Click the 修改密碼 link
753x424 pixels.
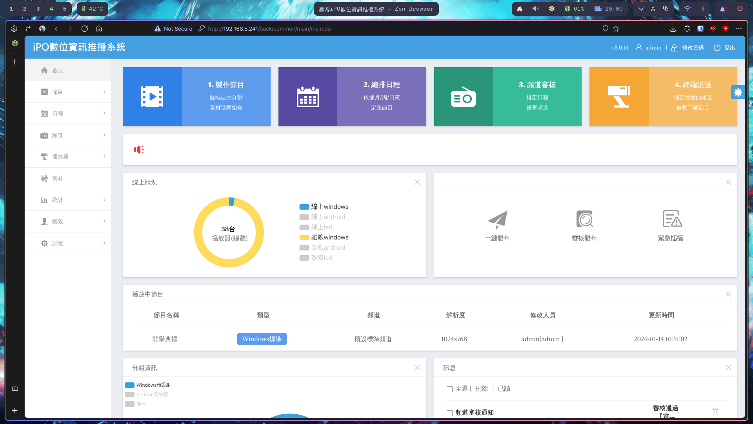(693, 48)
